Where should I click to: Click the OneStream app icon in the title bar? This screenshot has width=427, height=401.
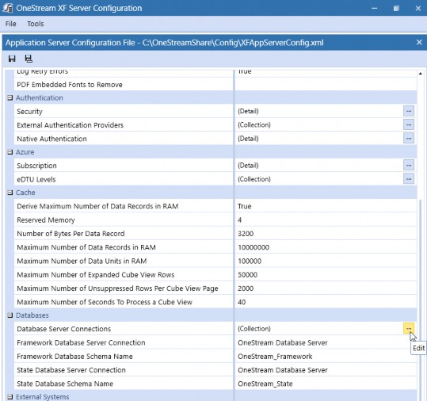[x=7, y=8]
